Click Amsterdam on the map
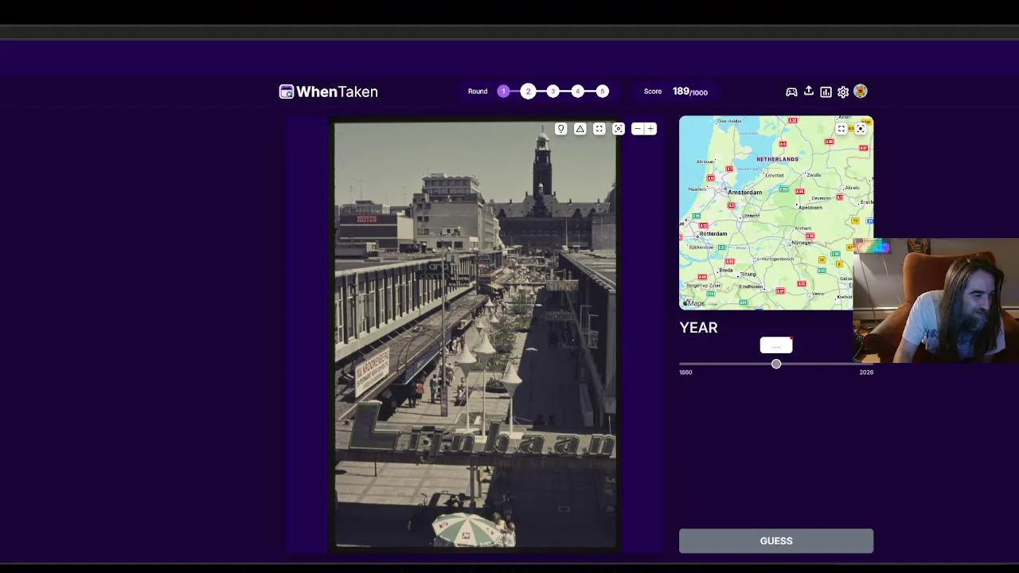Viewport: 1019px width, 573px height. click(744, 192)
